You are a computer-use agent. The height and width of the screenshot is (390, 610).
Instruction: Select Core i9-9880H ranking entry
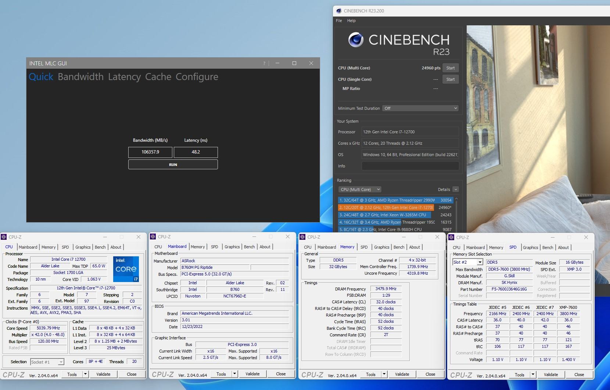395,230
